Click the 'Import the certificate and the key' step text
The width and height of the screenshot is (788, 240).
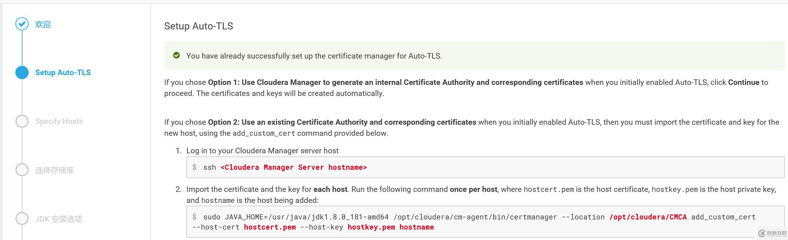click(481, 195)
